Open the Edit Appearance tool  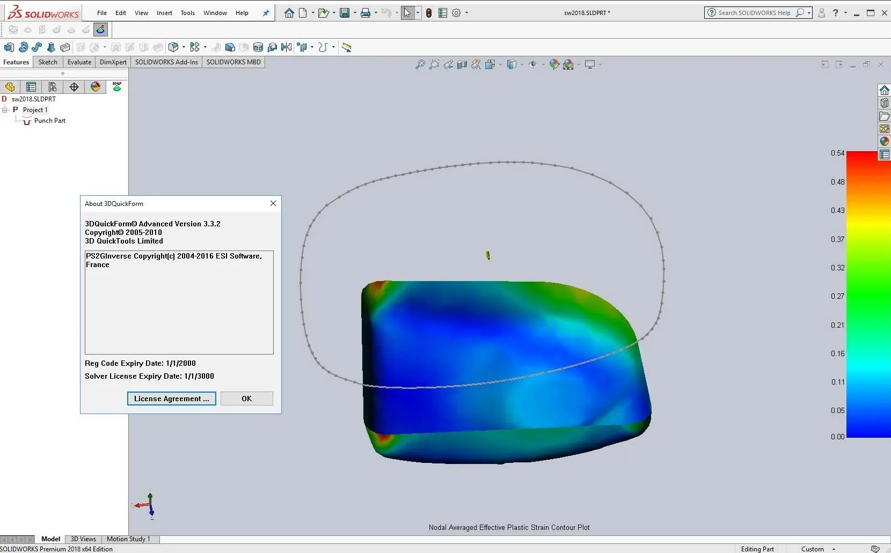pyautogui.click(x=554, y=64)
